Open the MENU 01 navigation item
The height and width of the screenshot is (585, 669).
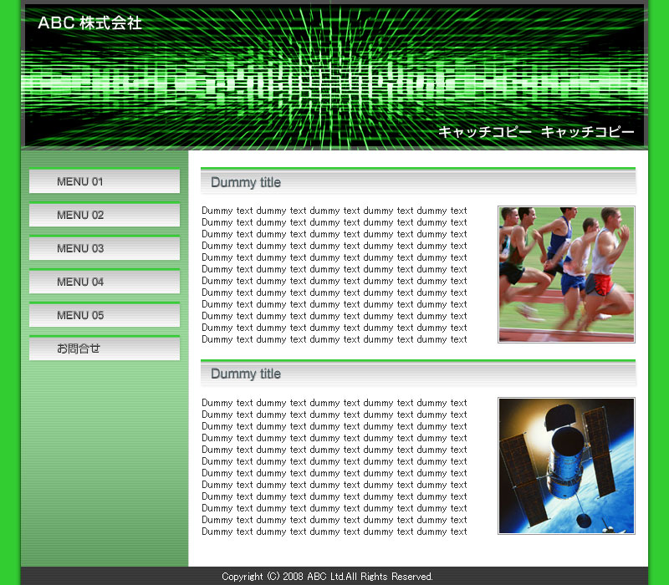click(x=105, y=181)
